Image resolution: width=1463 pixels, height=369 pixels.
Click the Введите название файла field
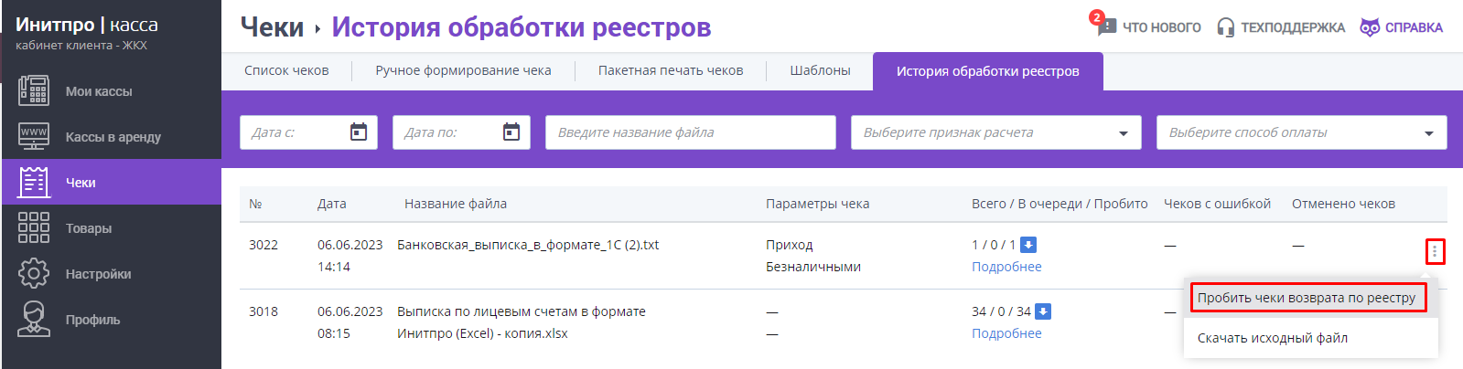point(691,132)
